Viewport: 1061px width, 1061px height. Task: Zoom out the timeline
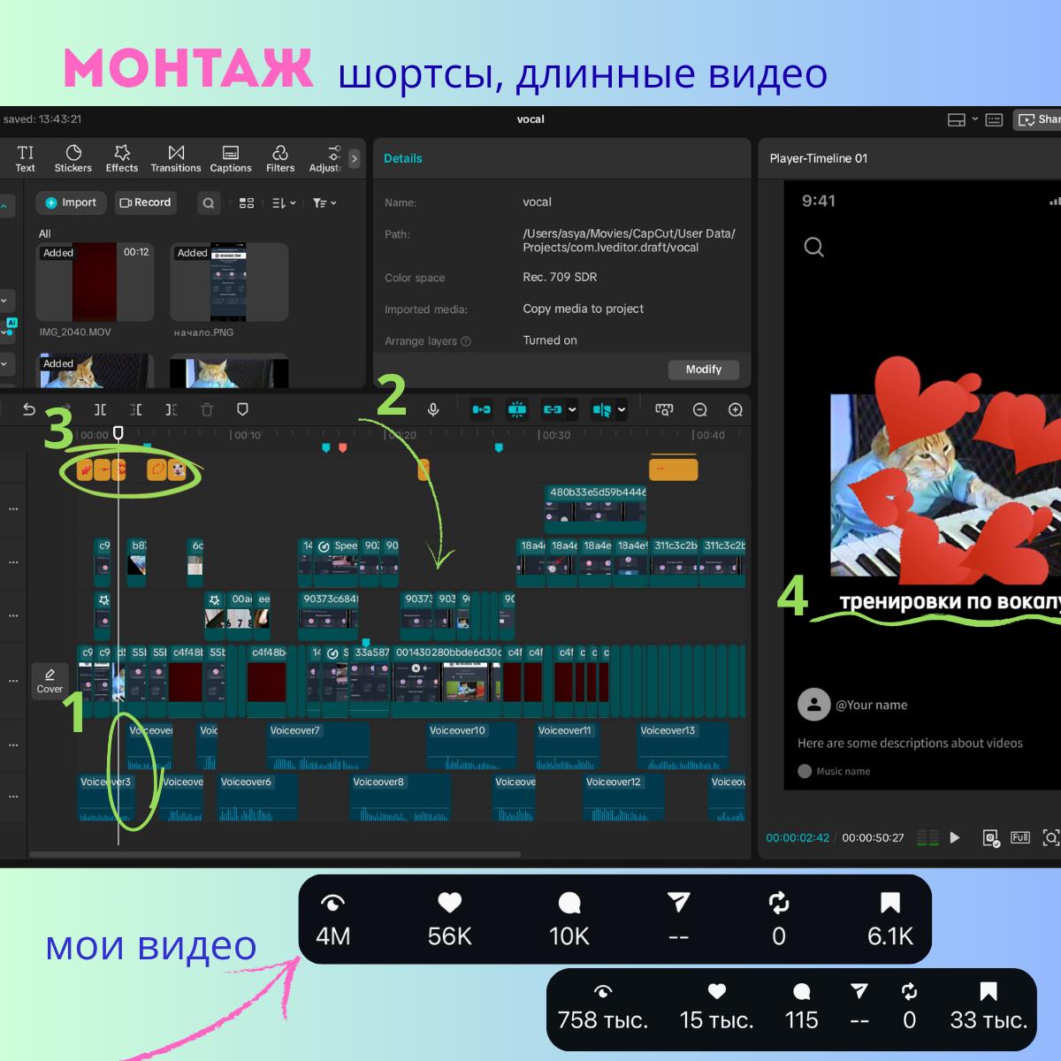coord(700,409)
